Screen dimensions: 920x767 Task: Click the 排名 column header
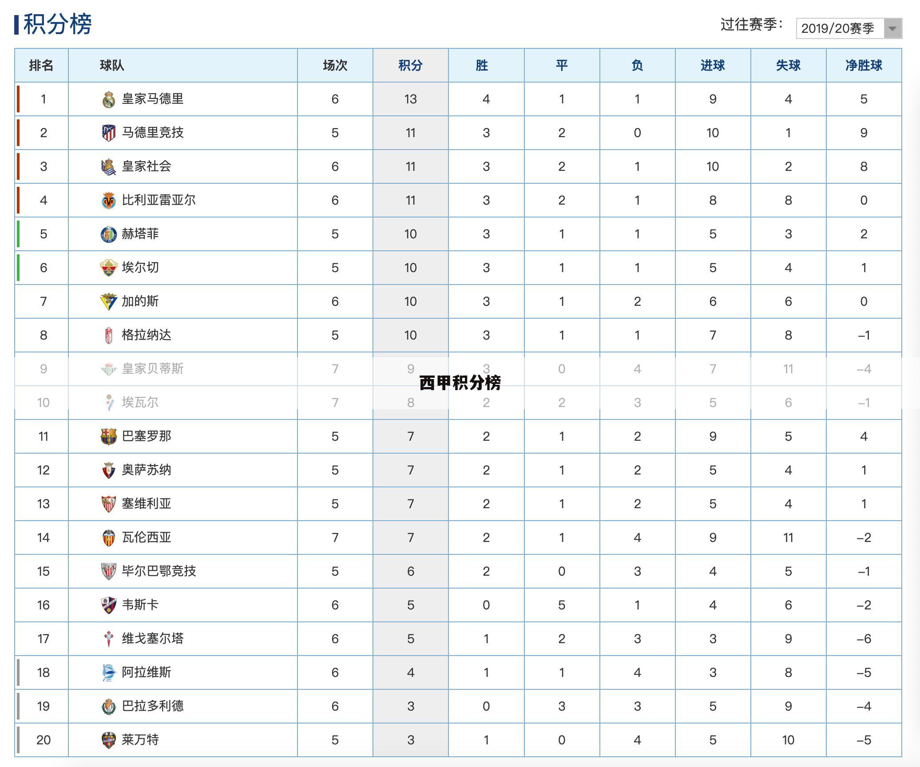pos(41,66)
